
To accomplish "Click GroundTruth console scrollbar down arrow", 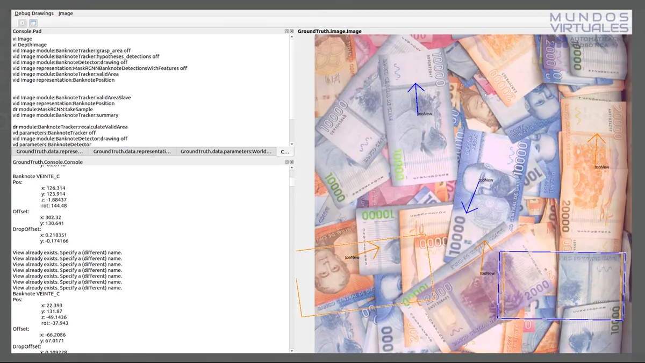I will point(292,351).
